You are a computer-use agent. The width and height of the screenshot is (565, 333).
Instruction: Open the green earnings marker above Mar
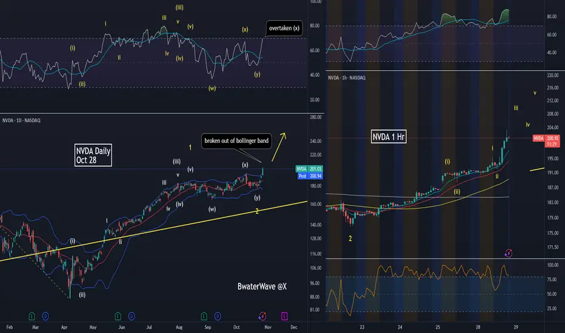click(x=32, y=317)
